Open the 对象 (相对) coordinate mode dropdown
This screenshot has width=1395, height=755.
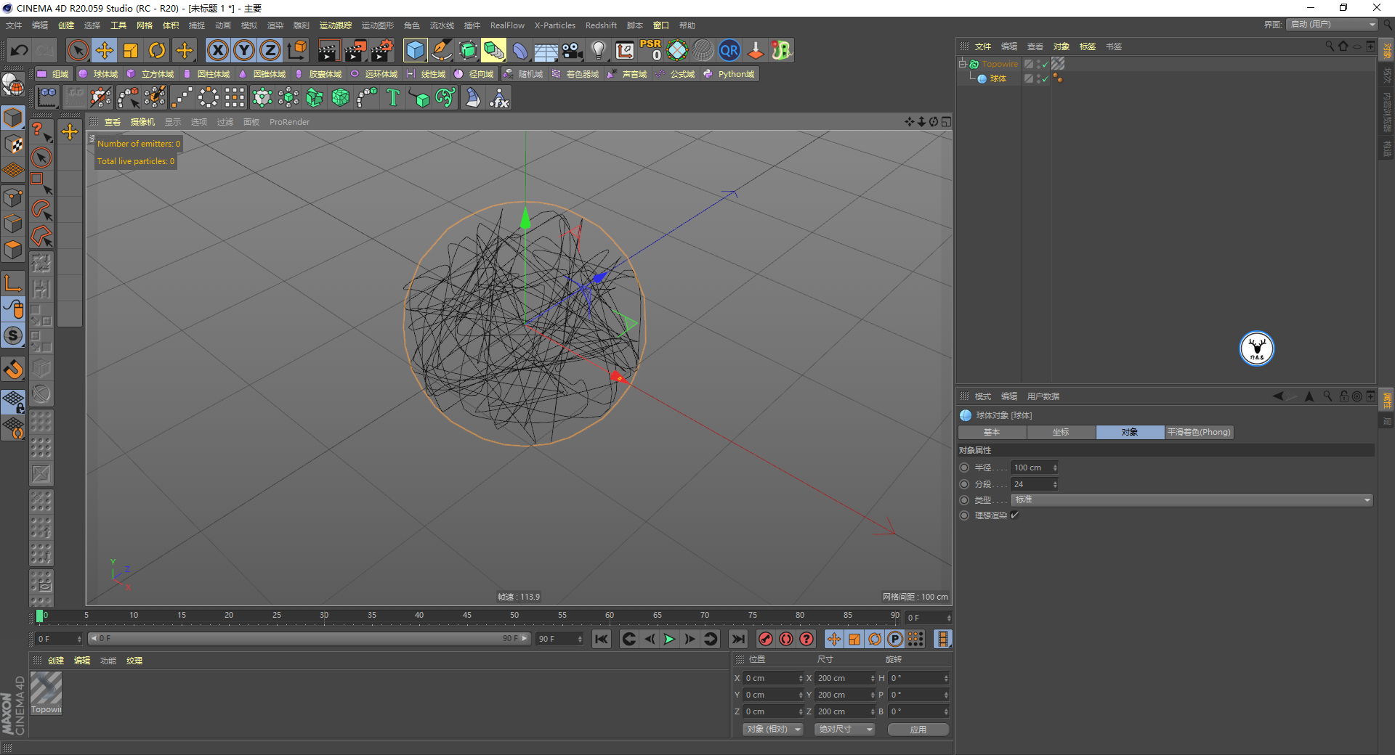click(773, 729)
